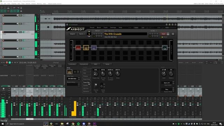Screen dimensions: 224x126
Task: Select the Amp block in the grid
Action: tap(86, 48)
